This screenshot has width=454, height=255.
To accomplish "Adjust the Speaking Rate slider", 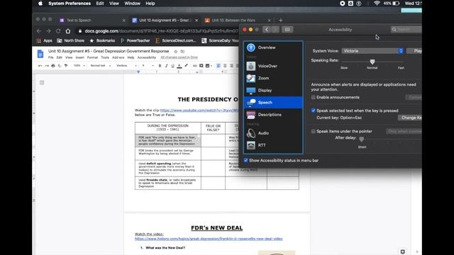I will [x=372, y=62].
